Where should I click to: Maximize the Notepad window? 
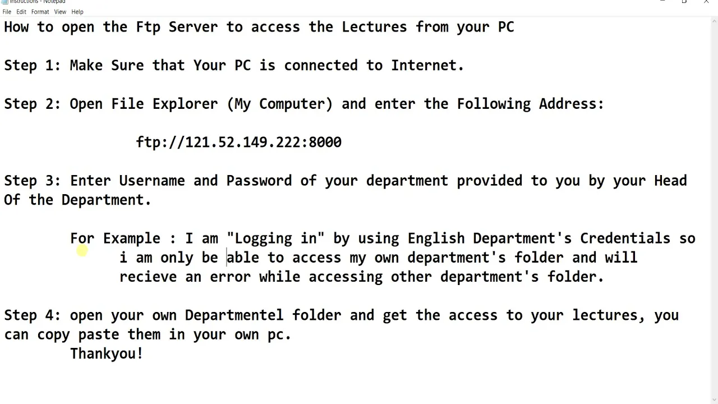684,2
